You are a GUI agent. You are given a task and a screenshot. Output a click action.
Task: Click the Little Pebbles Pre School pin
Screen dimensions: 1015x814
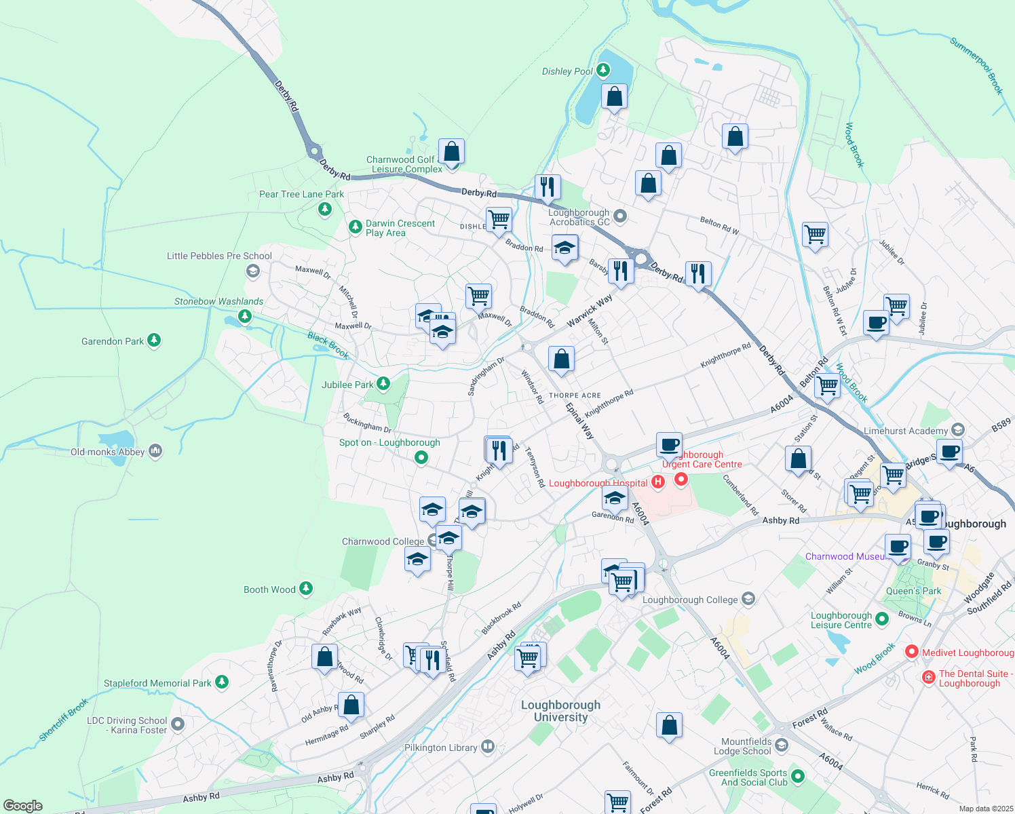point(252,271)
